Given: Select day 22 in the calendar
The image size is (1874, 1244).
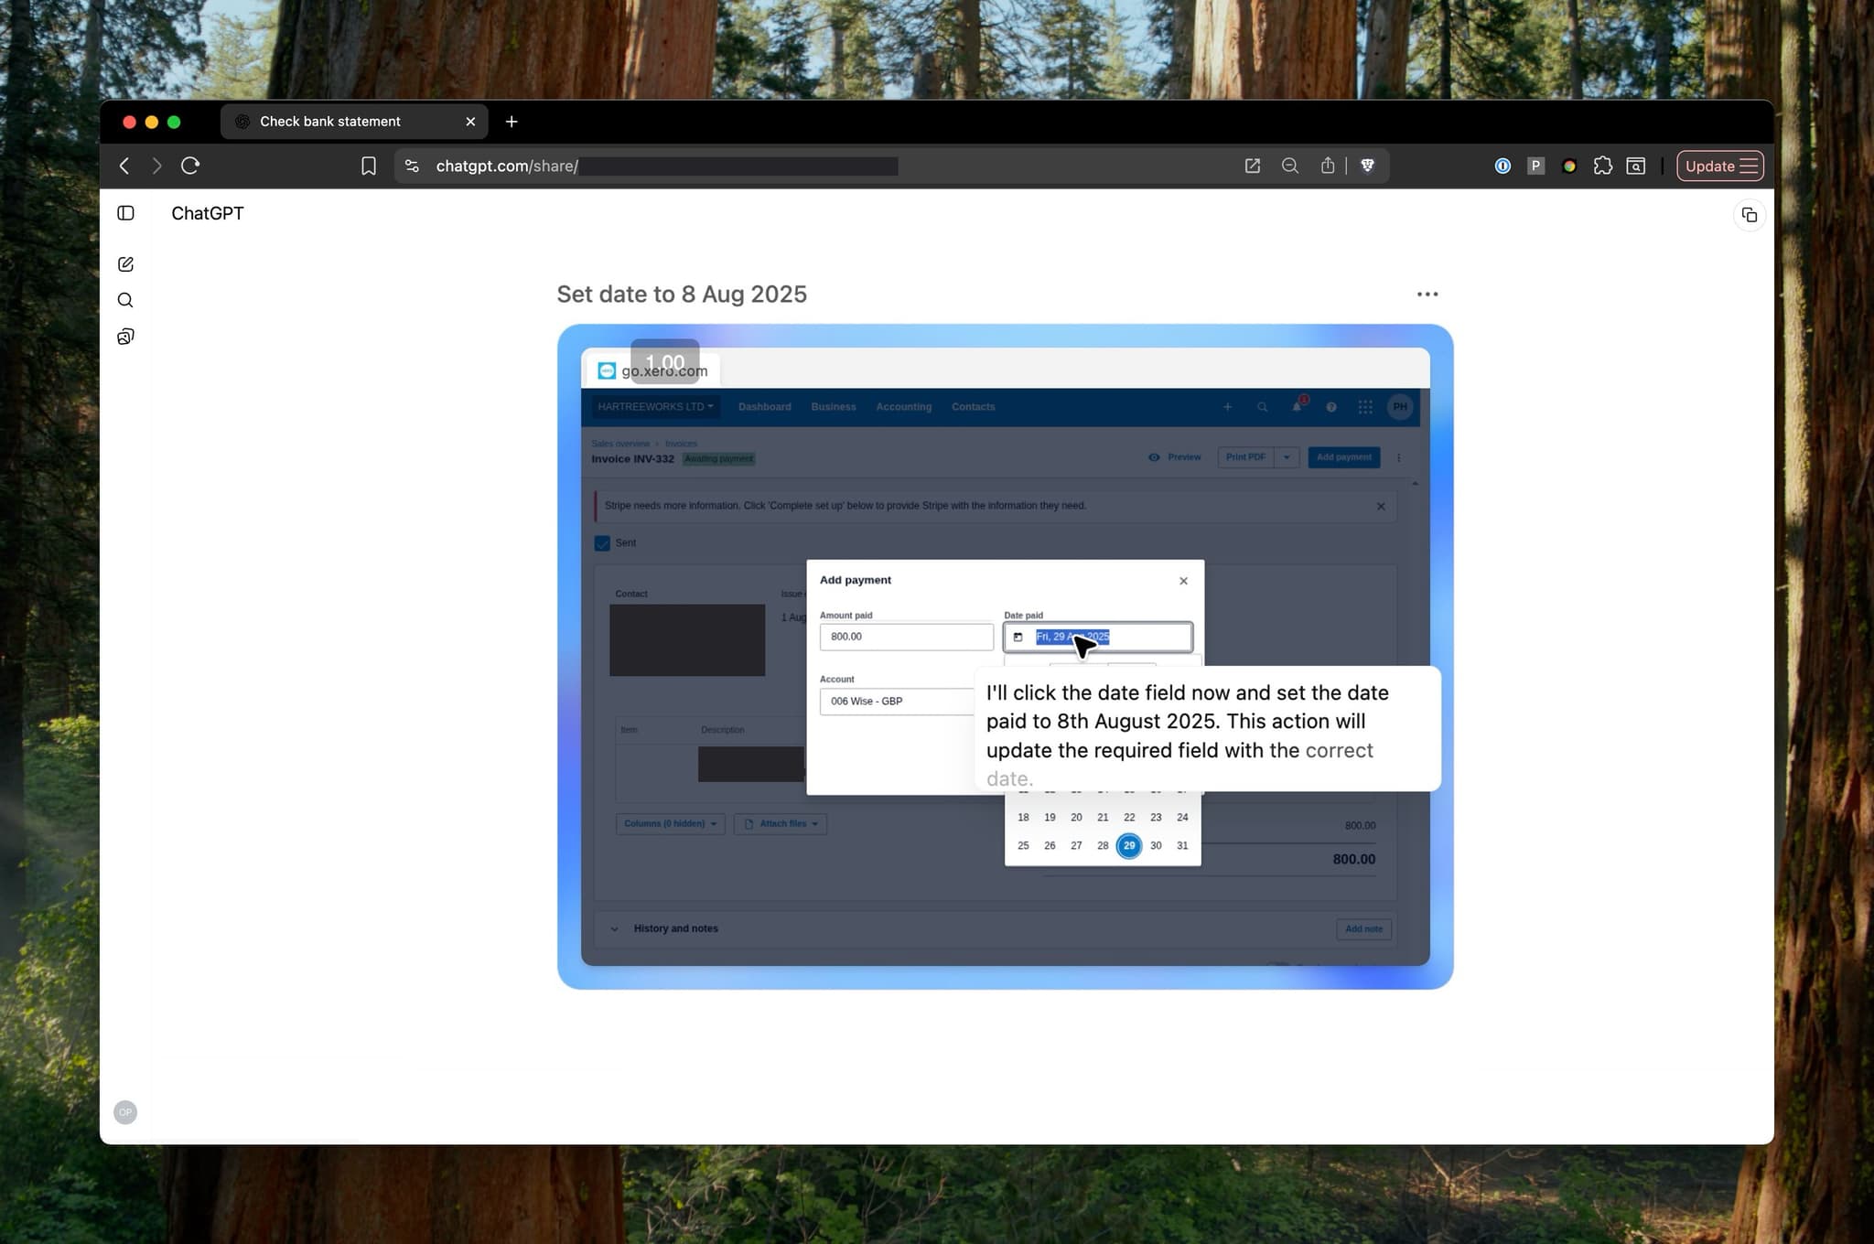Looking at the screenshot, I should coord(1129,818).
